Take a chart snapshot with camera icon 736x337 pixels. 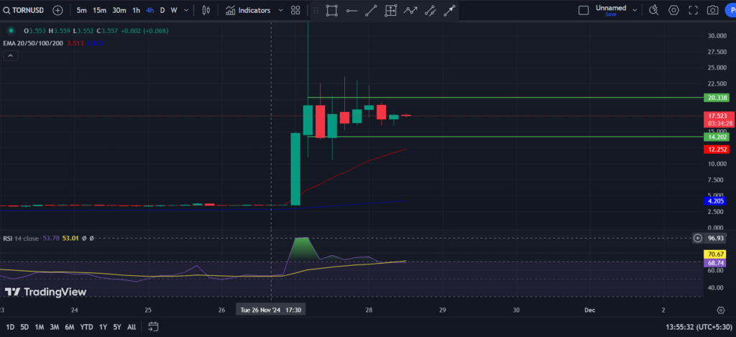[x=712, y=10]
